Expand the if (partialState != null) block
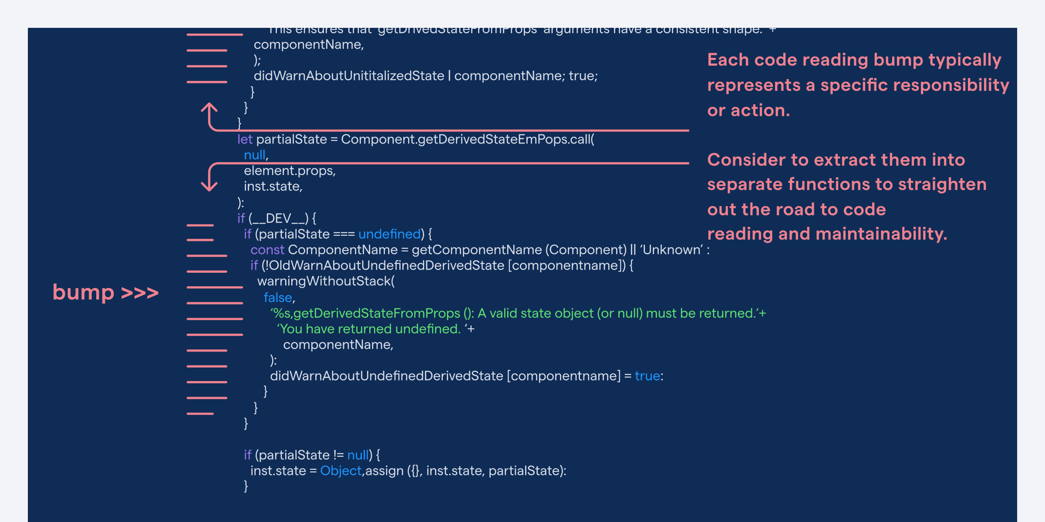 312,455
